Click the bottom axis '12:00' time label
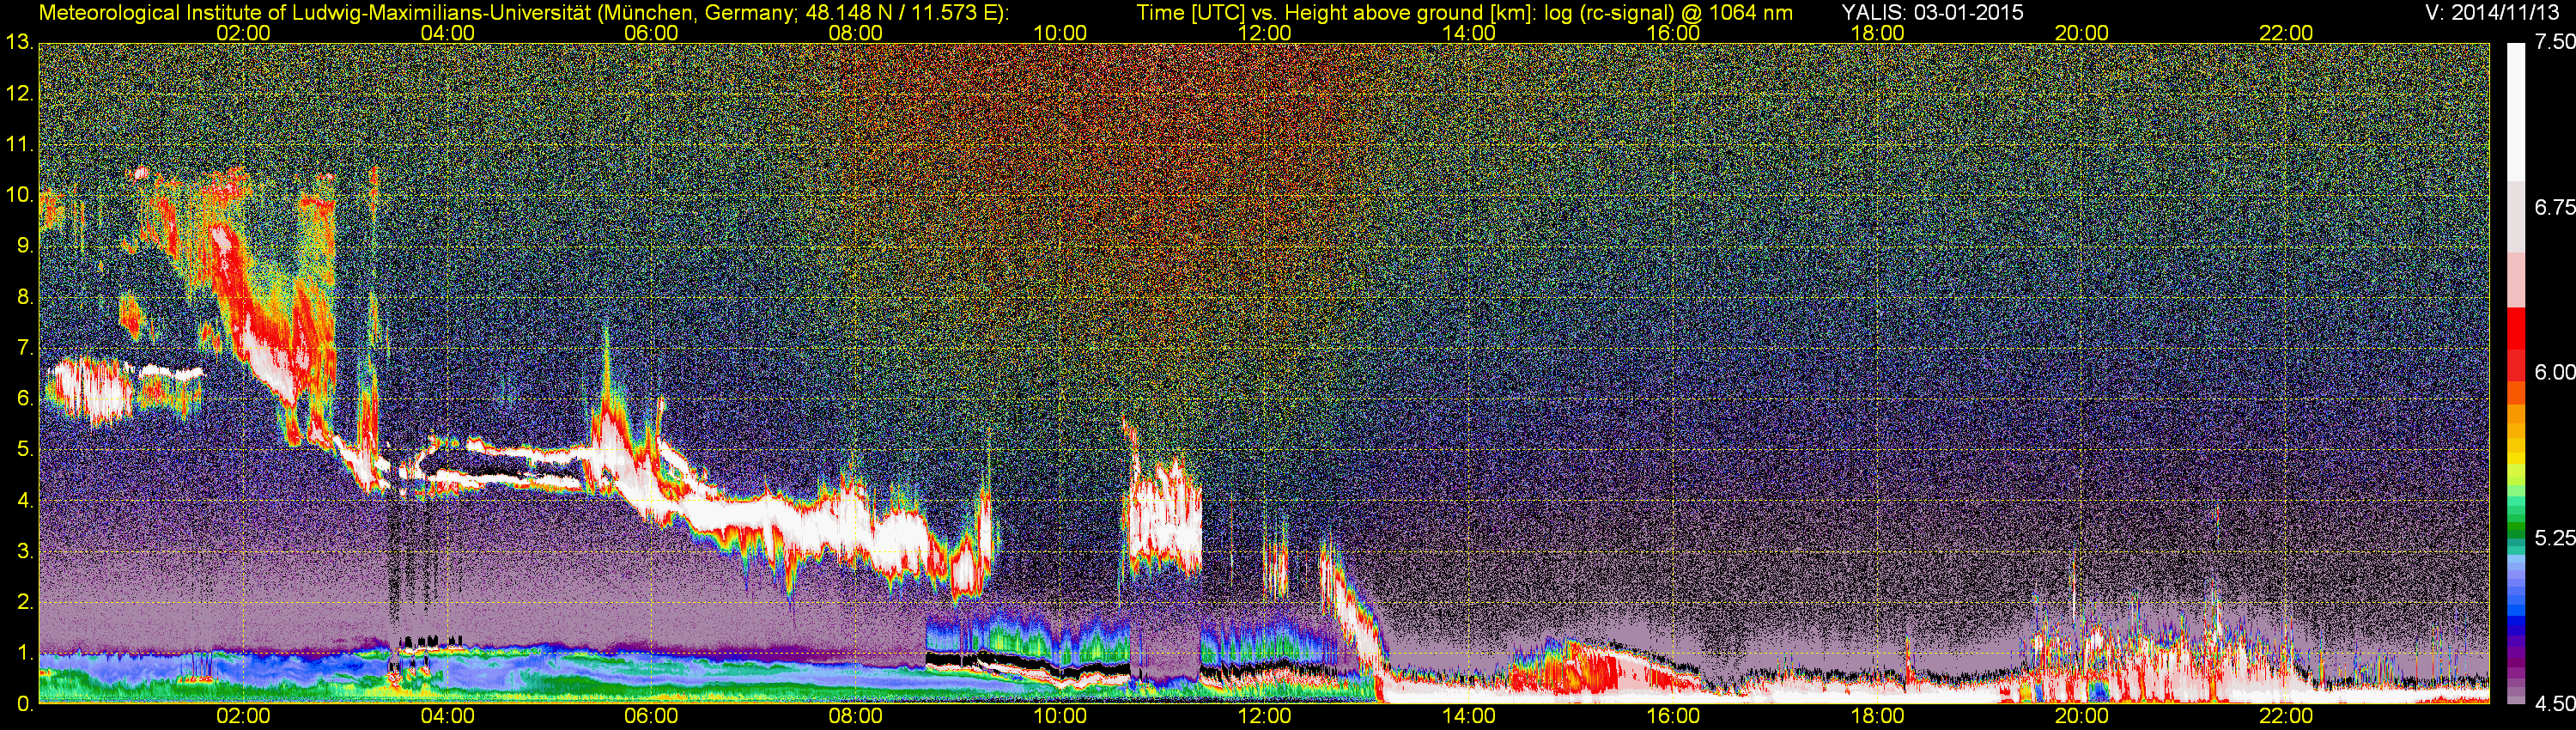Screen dimensions: 2576x730 click(x=1264, y=716)
